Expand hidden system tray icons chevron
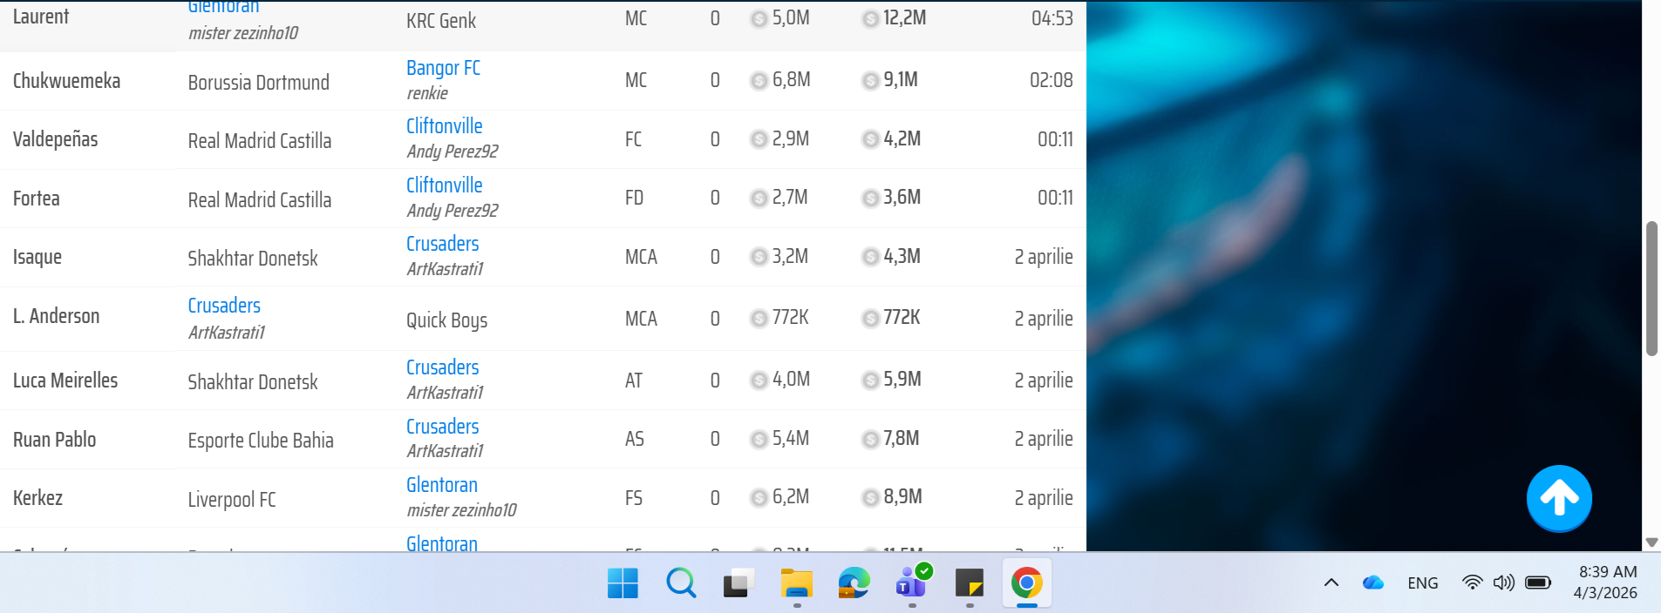Viewport: 1661px width, 613px height. [x=1331, y=583]
